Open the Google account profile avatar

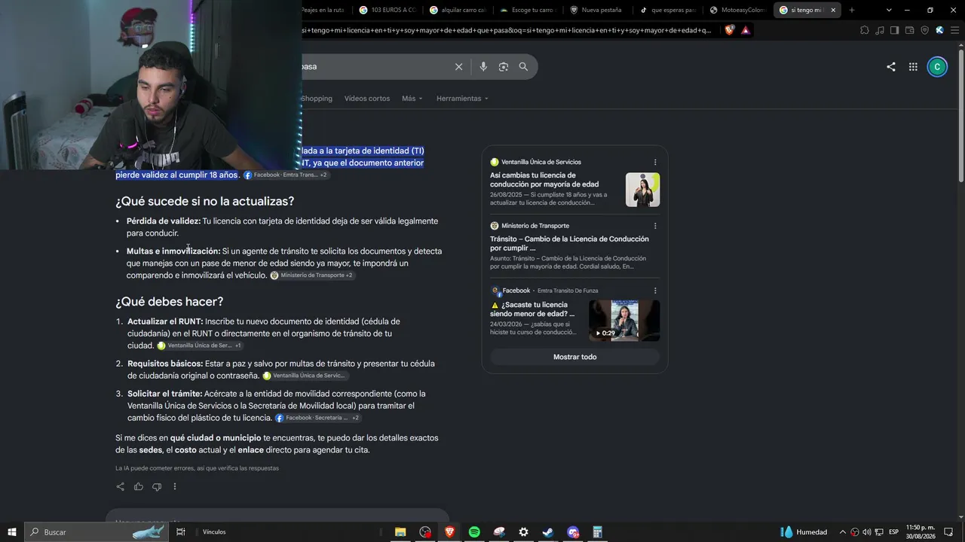(937, 67)
